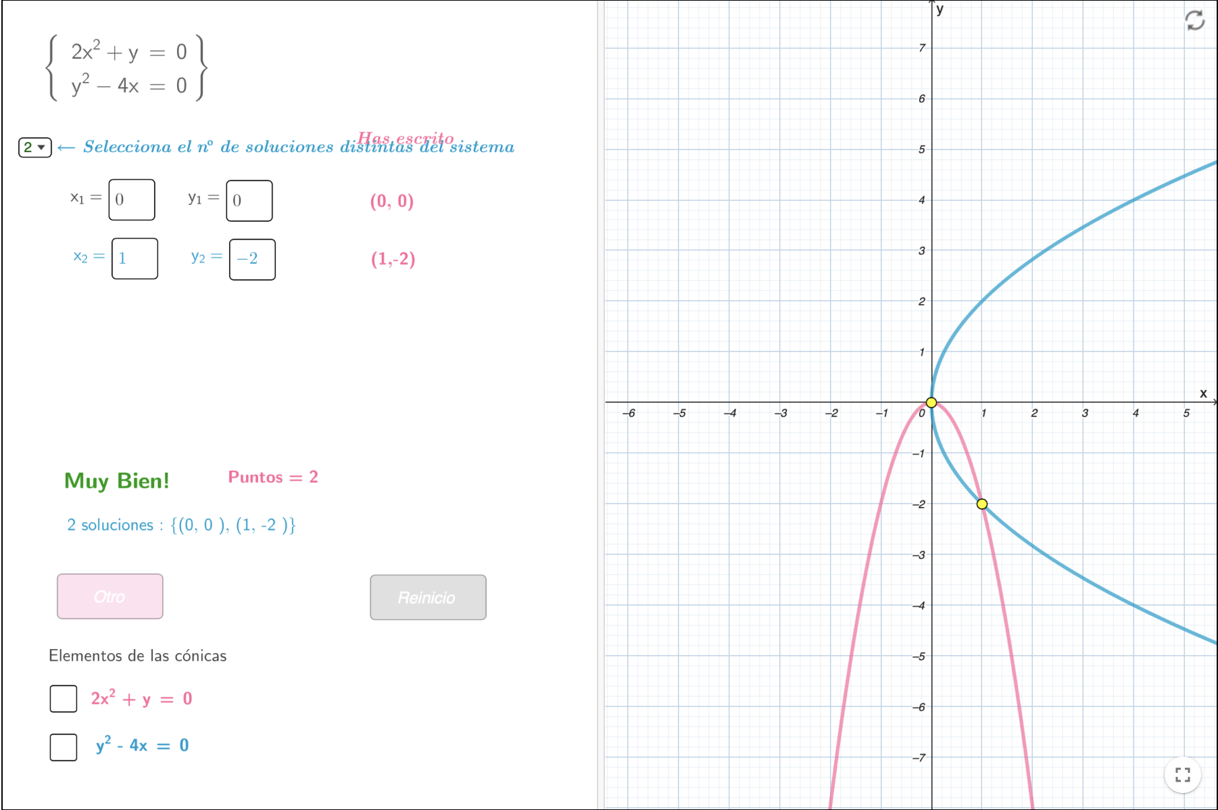The image size is (1218, 810).
Task: Click the y₂ input field containing −2
Action: pyautogui.click(x=252, y=260)
